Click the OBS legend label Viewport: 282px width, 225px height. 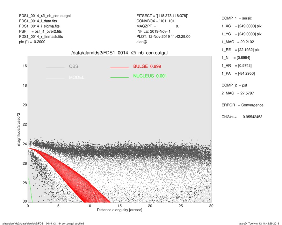(74, 66)
